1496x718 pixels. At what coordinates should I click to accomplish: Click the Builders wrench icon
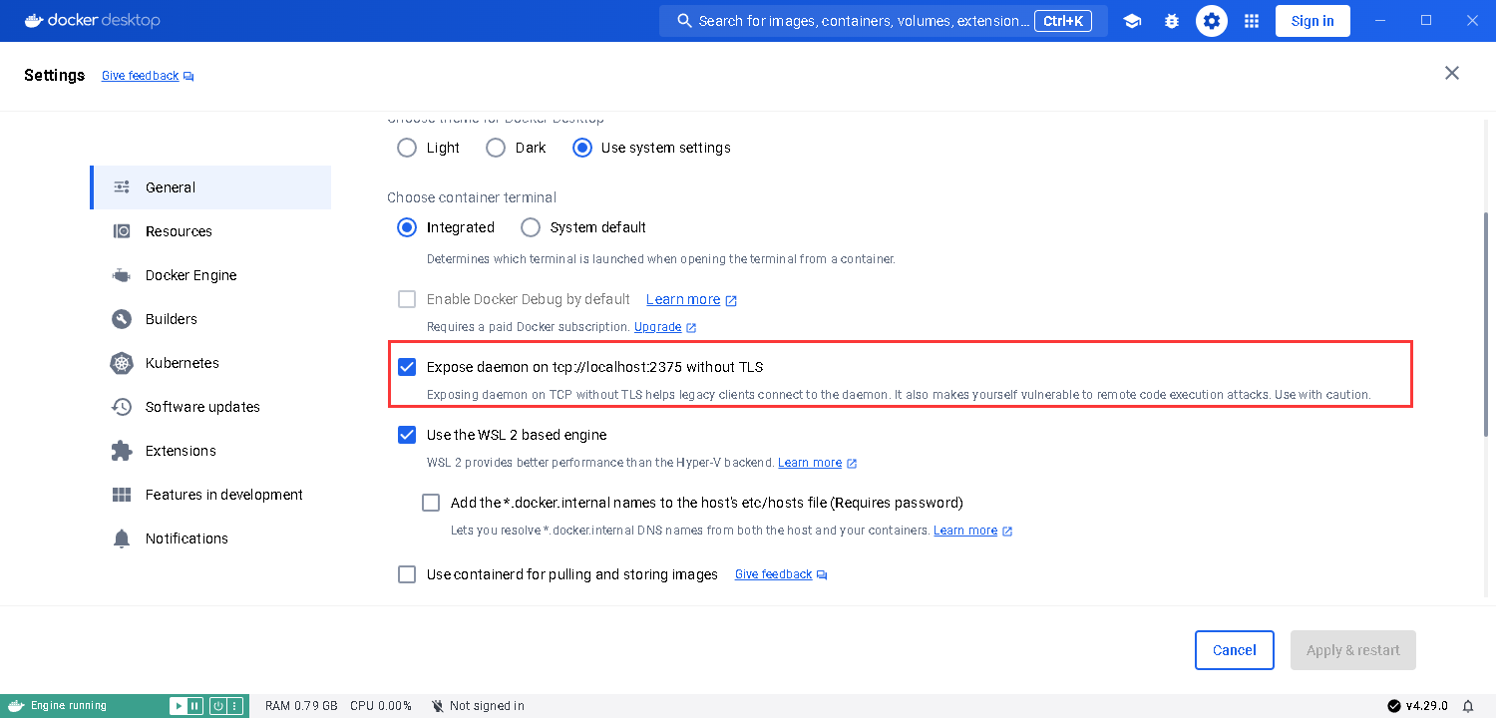pos(122,319)
